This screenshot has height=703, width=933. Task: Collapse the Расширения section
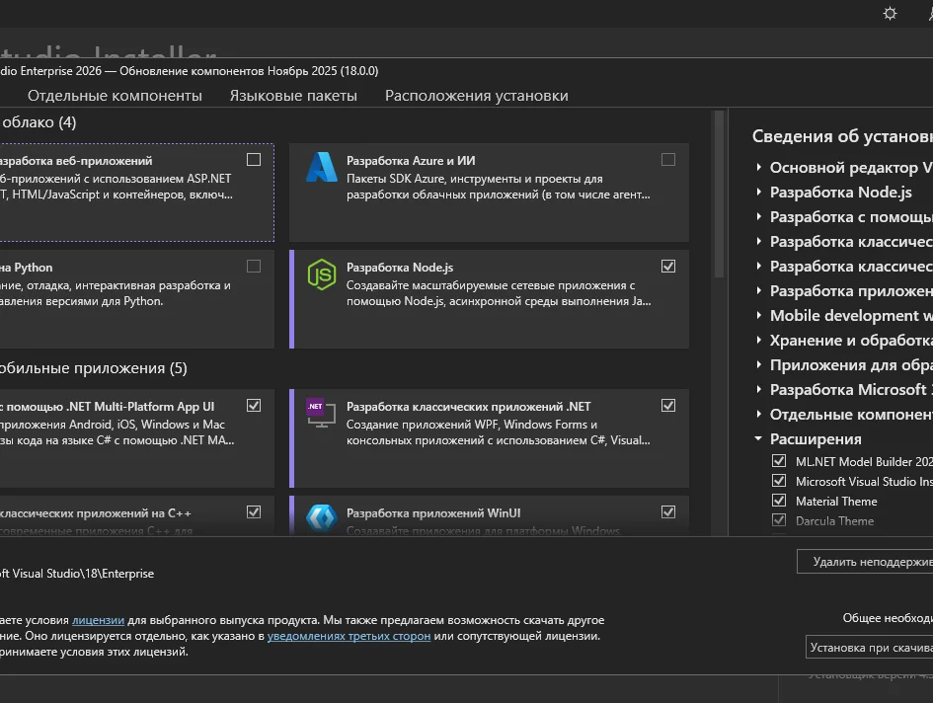(758, 439)
